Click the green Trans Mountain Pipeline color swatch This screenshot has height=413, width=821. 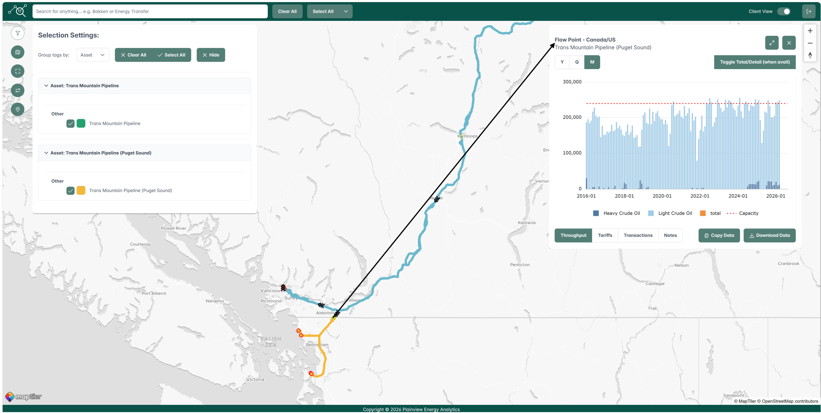point(81,123)
